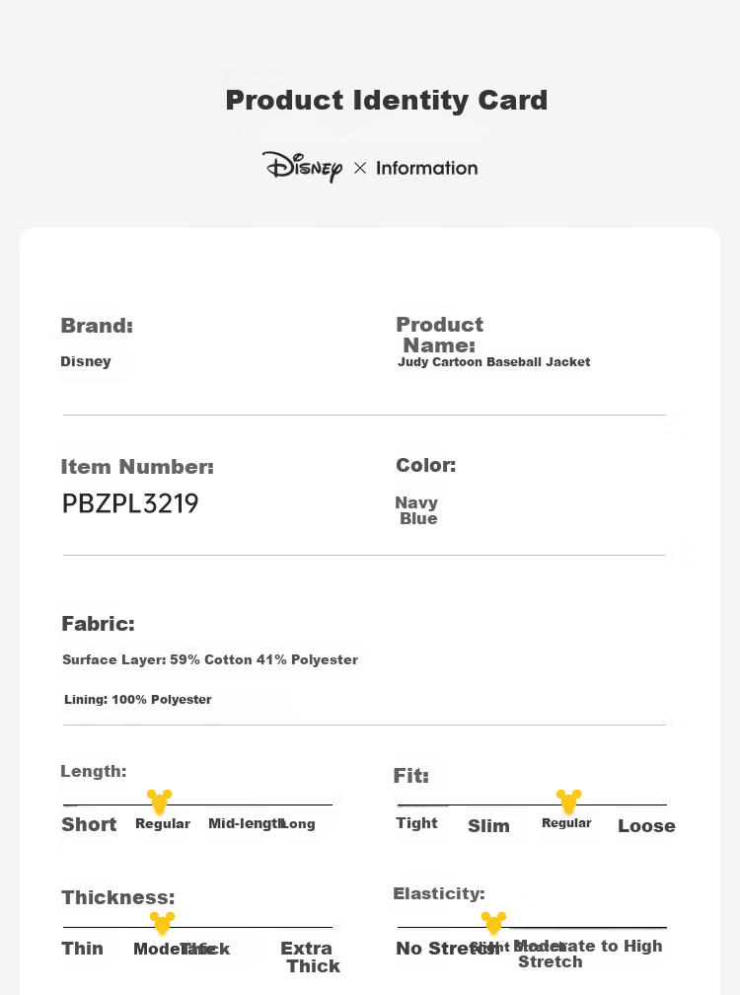
Task: Click Moderate to High Stretch label
Action: tap(587, 954)
